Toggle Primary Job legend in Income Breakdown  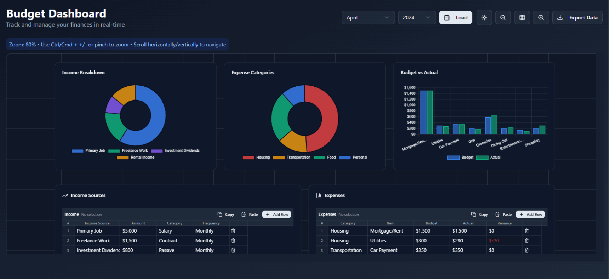[88, 151]
